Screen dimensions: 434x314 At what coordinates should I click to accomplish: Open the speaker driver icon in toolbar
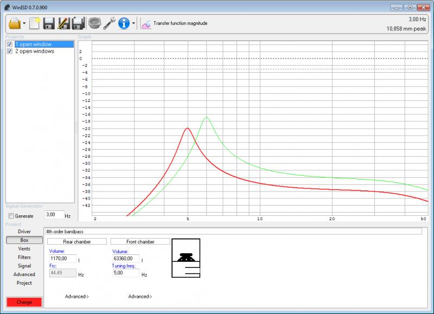(95, 23)
